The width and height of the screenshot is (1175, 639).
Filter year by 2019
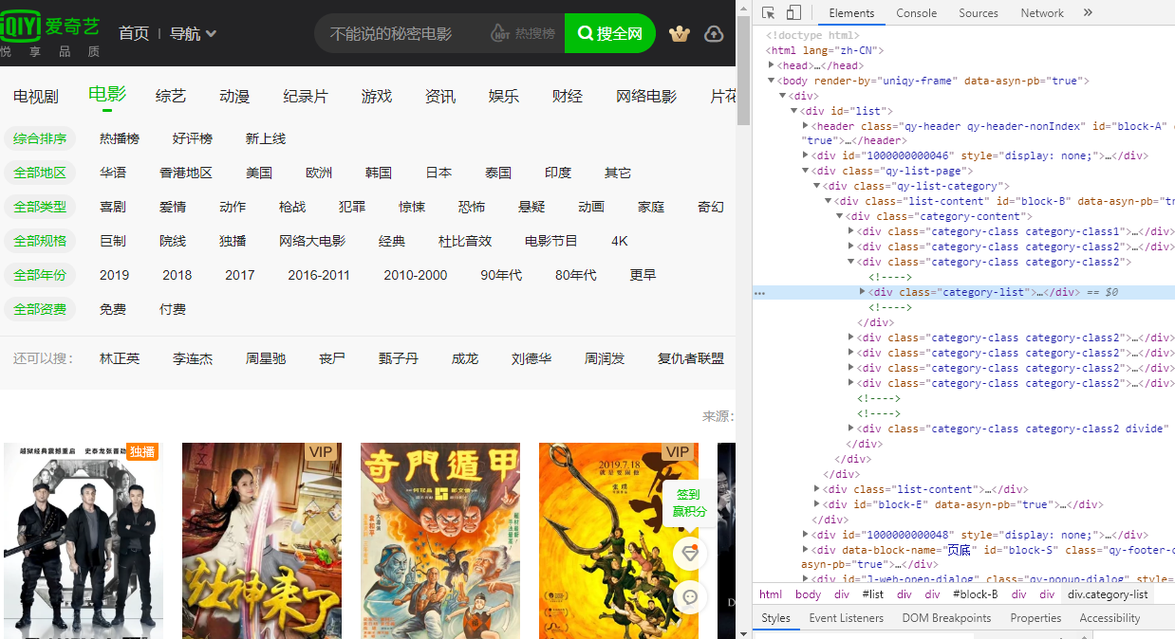pos(114,275)
